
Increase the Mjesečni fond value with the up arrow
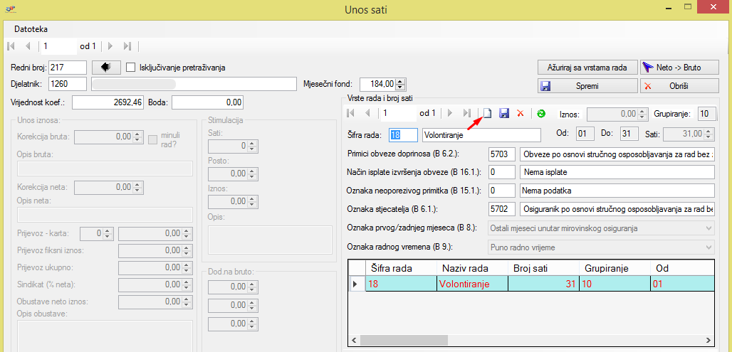(400, 81)
